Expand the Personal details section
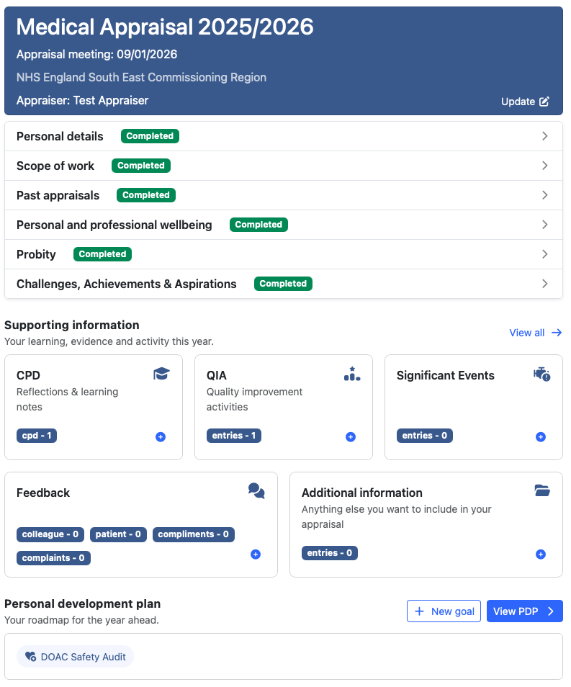Image resolution: width=571 pixels, height=687 pixels. [x=545, y=136]
